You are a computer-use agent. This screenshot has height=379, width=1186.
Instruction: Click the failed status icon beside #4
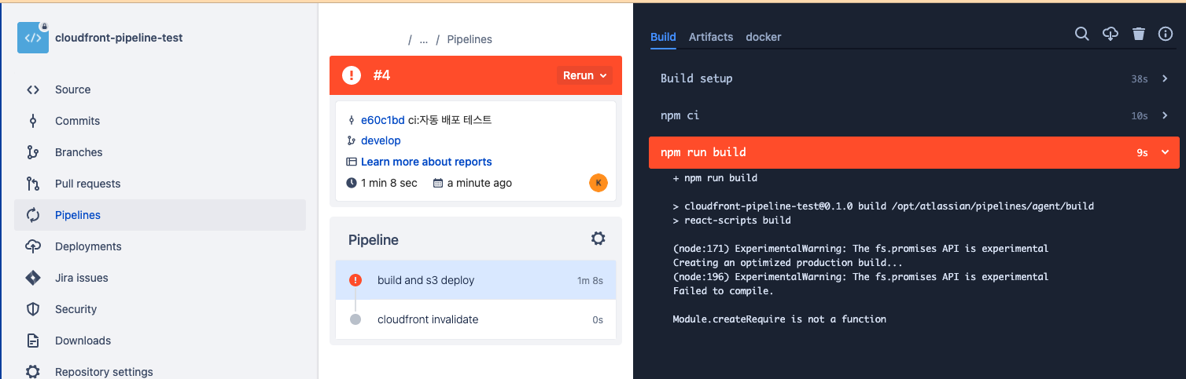click(x=351, y=75)
